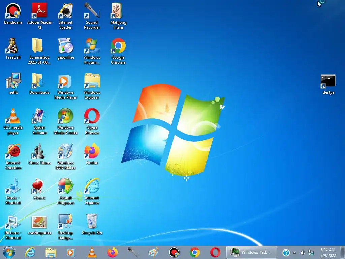Click the Show desktop strip
The height and width of the screenshot is (259, 345).
coord(343,252)
